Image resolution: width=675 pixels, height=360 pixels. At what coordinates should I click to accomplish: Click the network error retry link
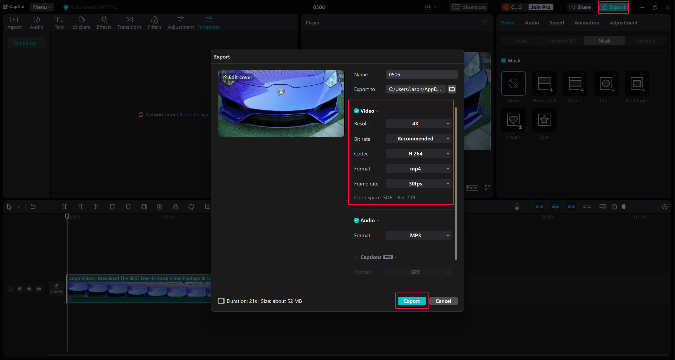[193, 114]
